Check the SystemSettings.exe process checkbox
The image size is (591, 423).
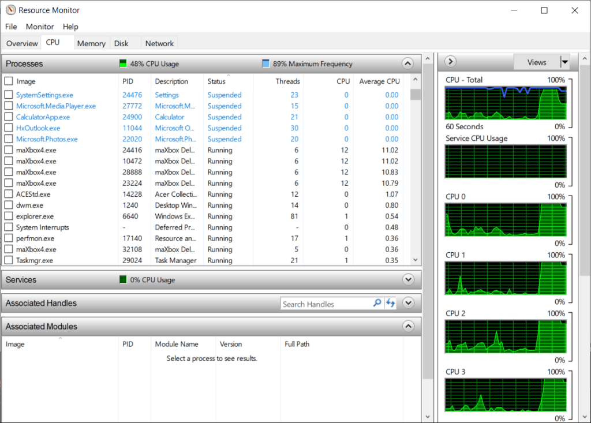(9, 95)
